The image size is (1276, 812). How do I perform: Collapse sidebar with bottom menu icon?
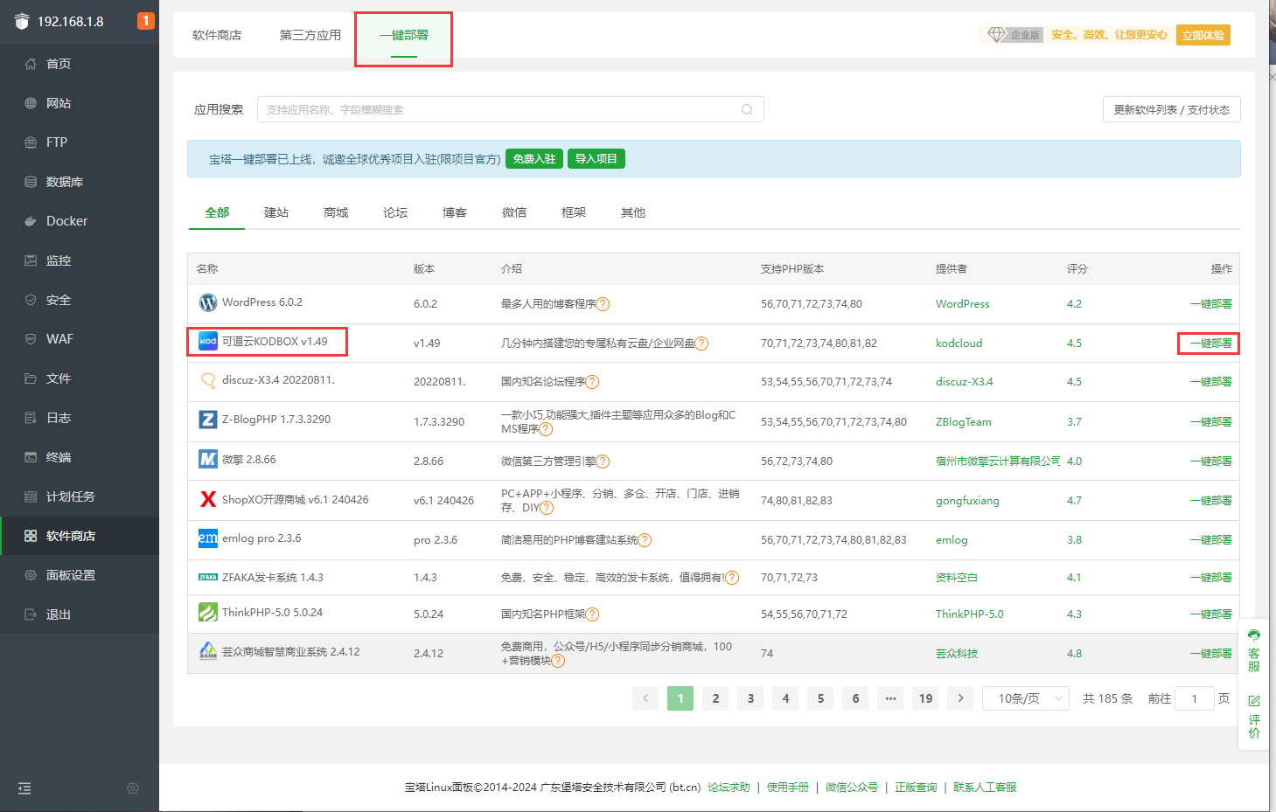[24, 788]
